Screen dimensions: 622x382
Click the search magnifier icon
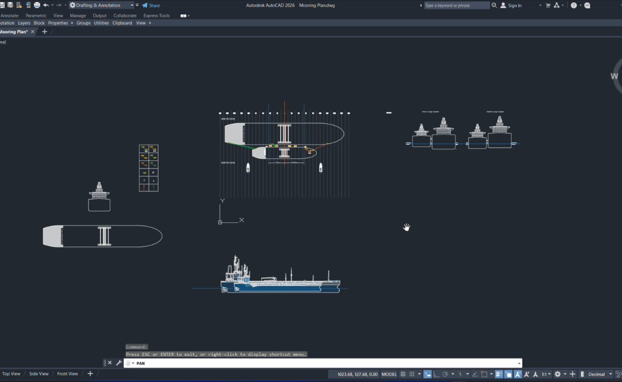click(x=495, y=5)
